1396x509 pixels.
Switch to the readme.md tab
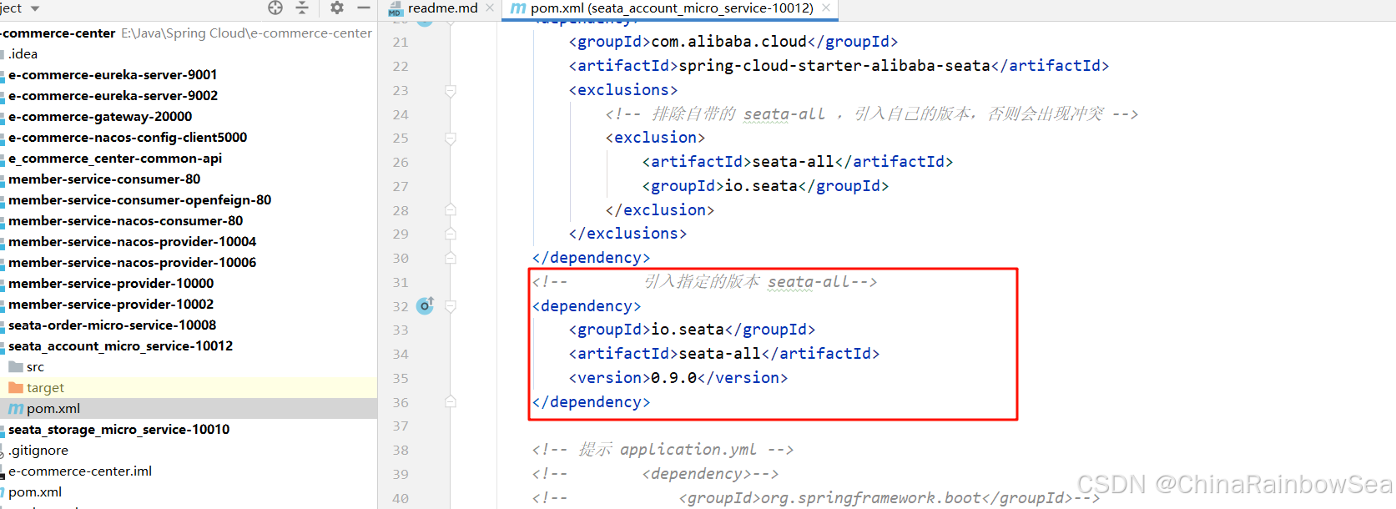click(442, 8)
